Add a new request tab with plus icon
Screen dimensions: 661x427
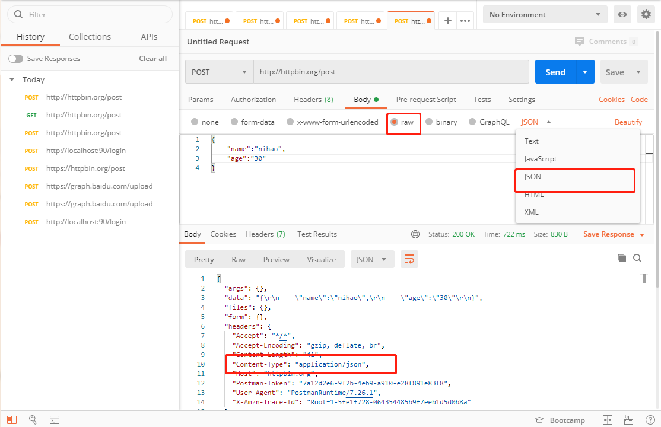[448, 21]
